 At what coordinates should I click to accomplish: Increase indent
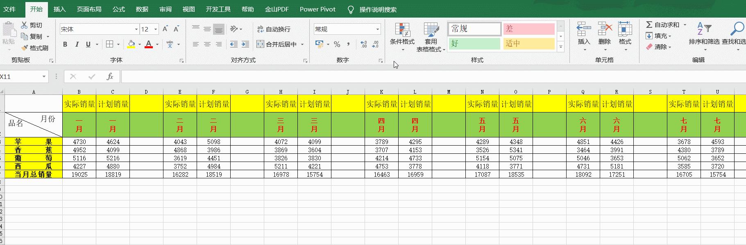pos(245,44)
